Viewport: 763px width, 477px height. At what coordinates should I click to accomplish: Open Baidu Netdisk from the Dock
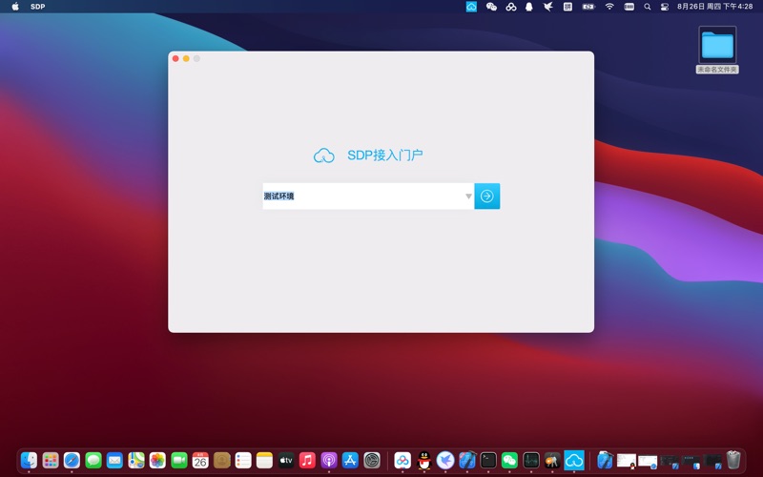(x=402, y=460)
